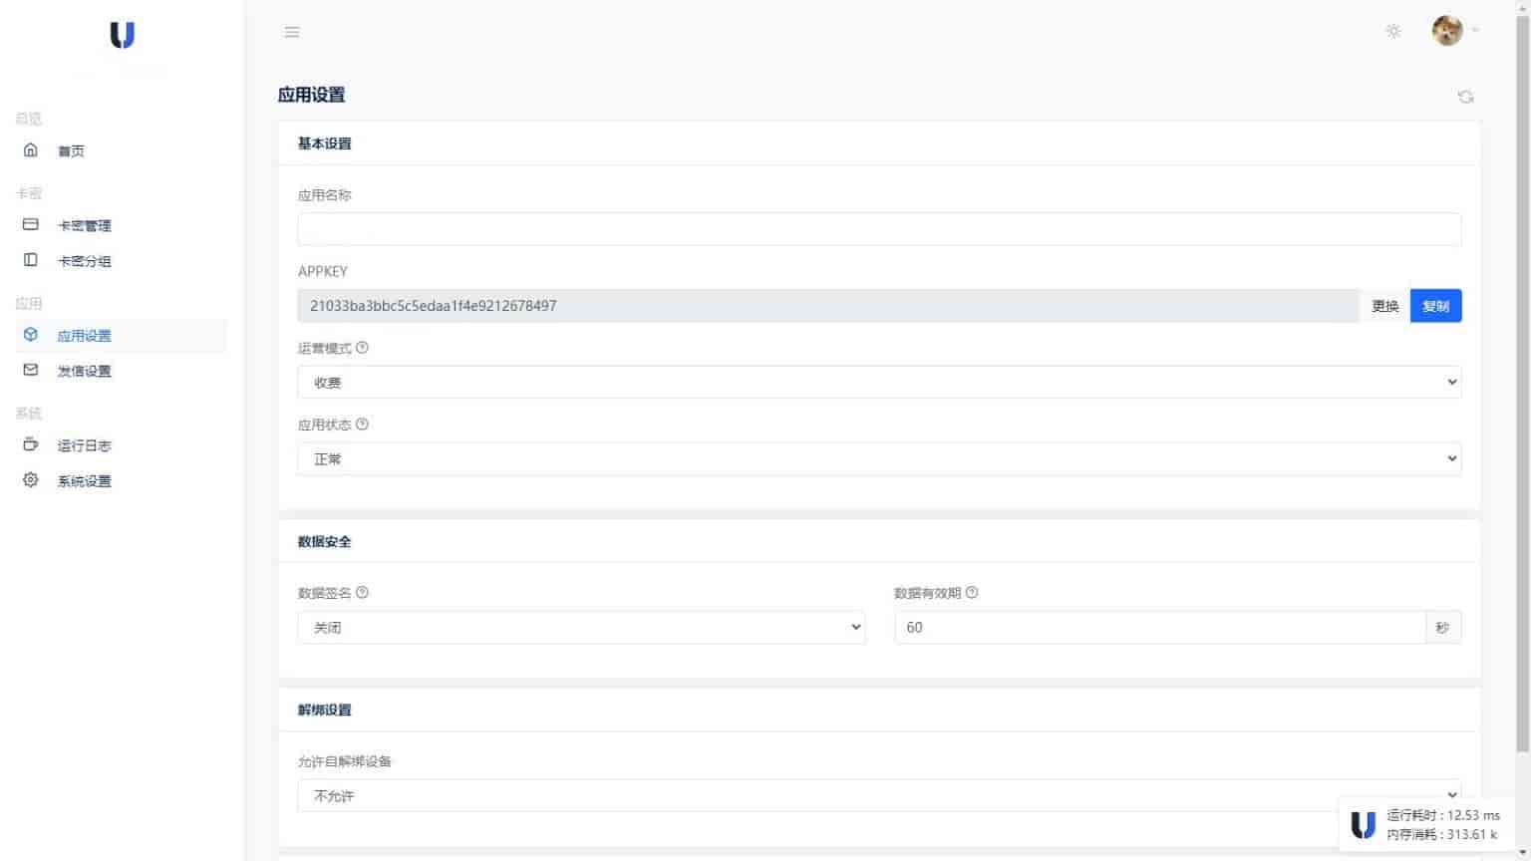Click the 秒 unit label
The width and height of the screenshot is (1531, 861).
click(1442, 628)
